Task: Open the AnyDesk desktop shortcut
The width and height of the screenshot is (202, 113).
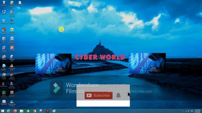Action: pyautogui.click(x=12, y=48)
